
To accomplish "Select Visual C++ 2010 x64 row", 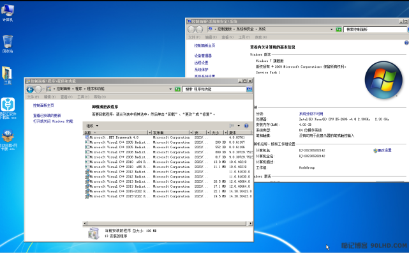I will 168,162.
